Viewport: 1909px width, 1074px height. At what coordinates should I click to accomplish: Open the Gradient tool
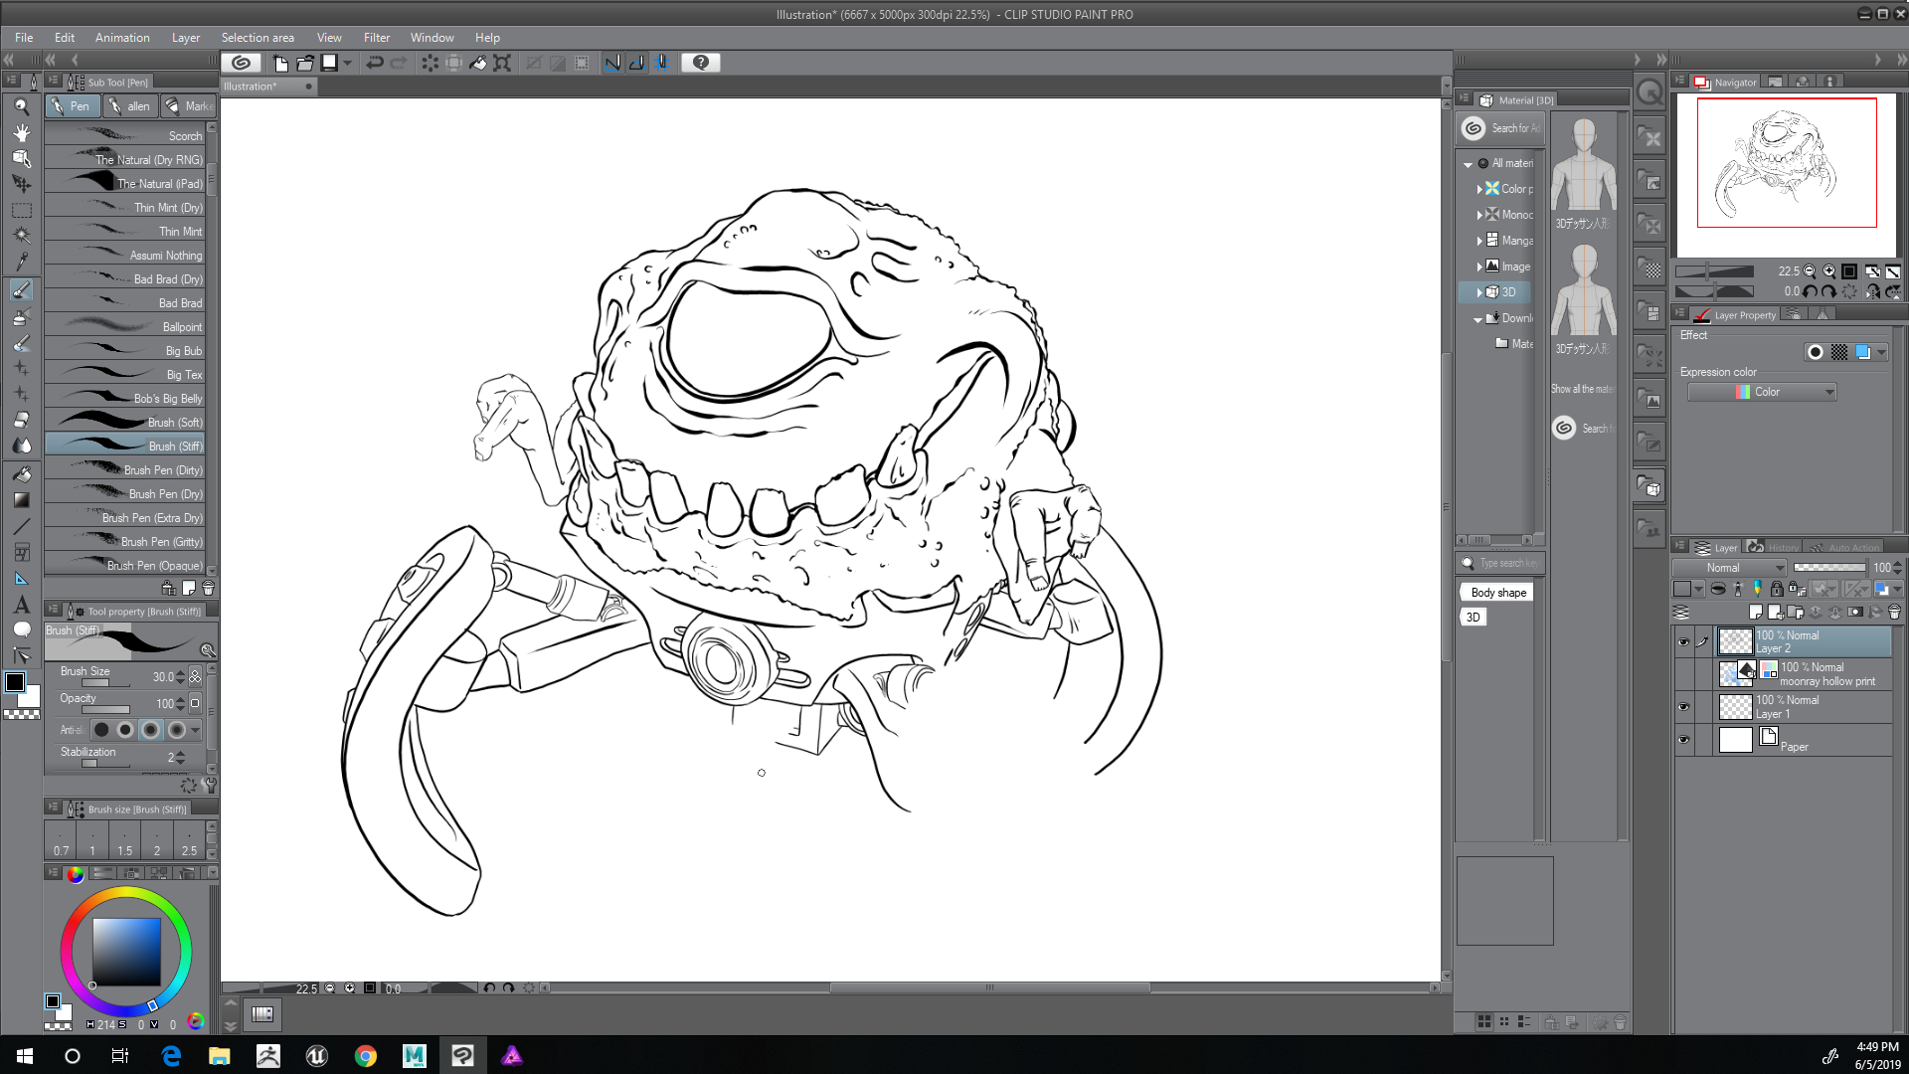point(21,500)
